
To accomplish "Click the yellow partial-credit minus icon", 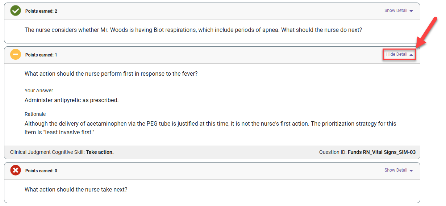I will pyautogui.click(x=16, y=55).
